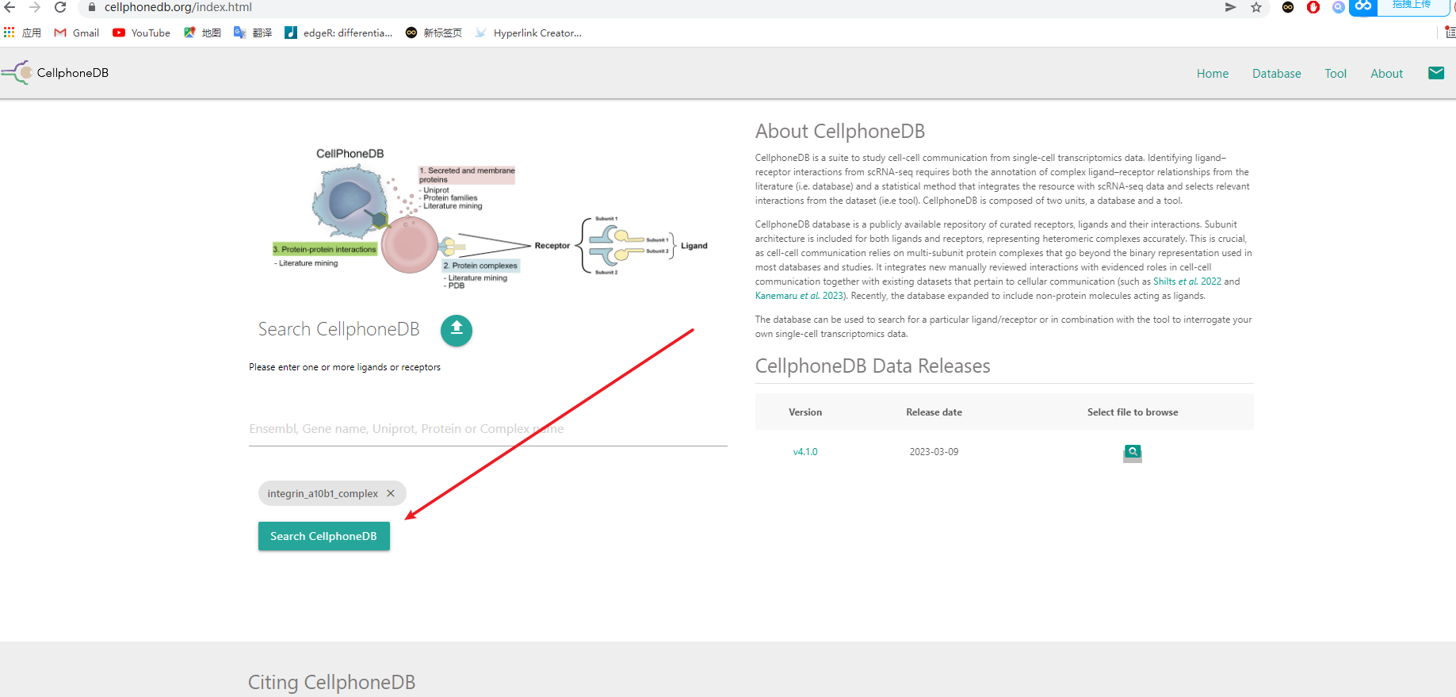Open the Hyperlink Creator bookmark

(x=528, y=33)
